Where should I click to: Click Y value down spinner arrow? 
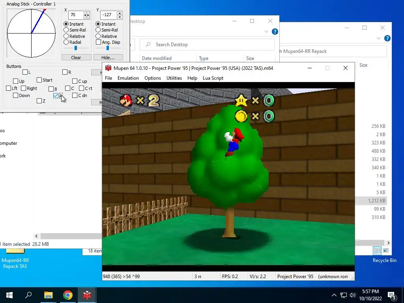click(x=120, y=17)
